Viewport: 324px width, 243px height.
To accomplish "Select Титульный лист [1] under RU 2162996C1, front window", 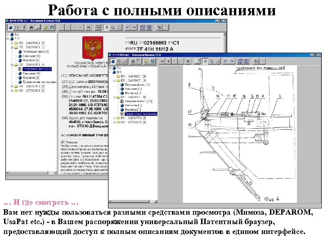I will pos(137,85).
